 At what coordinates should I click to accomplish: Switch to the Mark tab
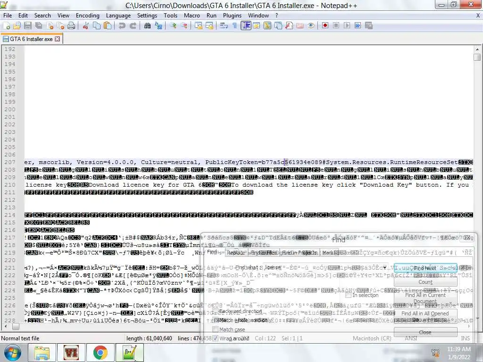[x=328, y=253]
